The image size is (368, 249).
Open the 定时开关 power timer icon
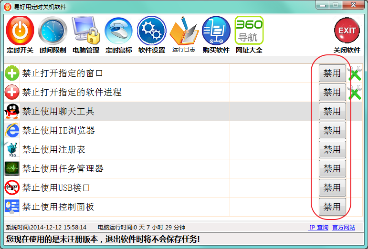pos(20,31)
